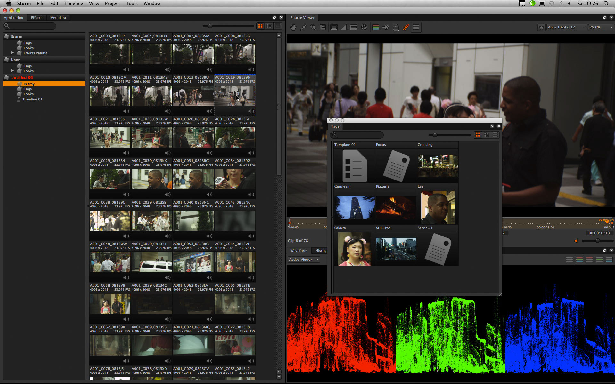Switch media browser to detail view
Image resolution: width=615 pixels, height=384 pixels.
(269, 26)
